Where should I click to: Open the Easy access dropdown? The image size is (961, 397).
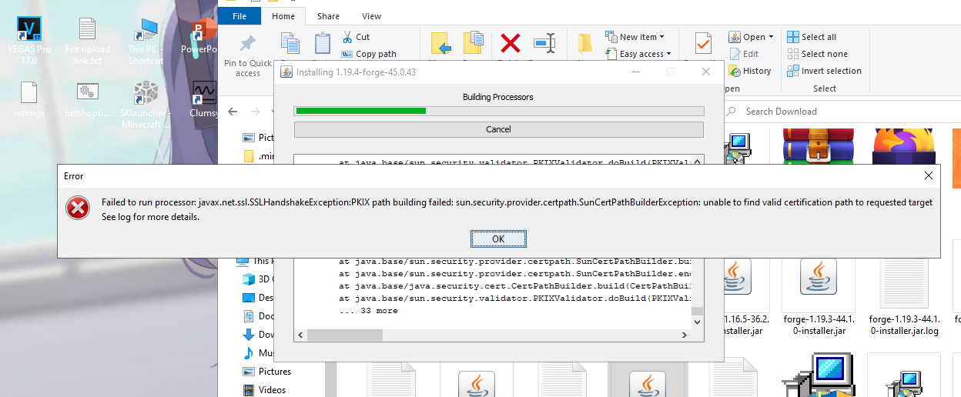point(638,54)
